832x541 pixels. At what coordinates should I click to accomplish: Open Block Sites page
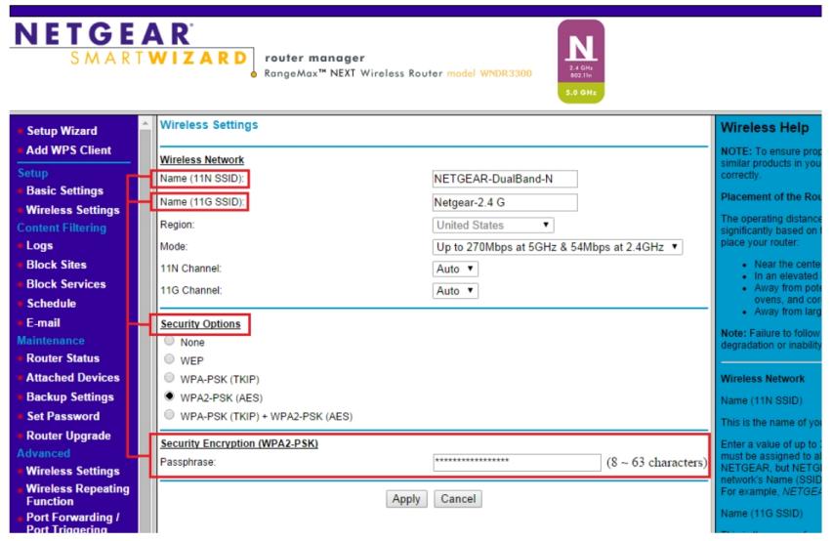57,265
